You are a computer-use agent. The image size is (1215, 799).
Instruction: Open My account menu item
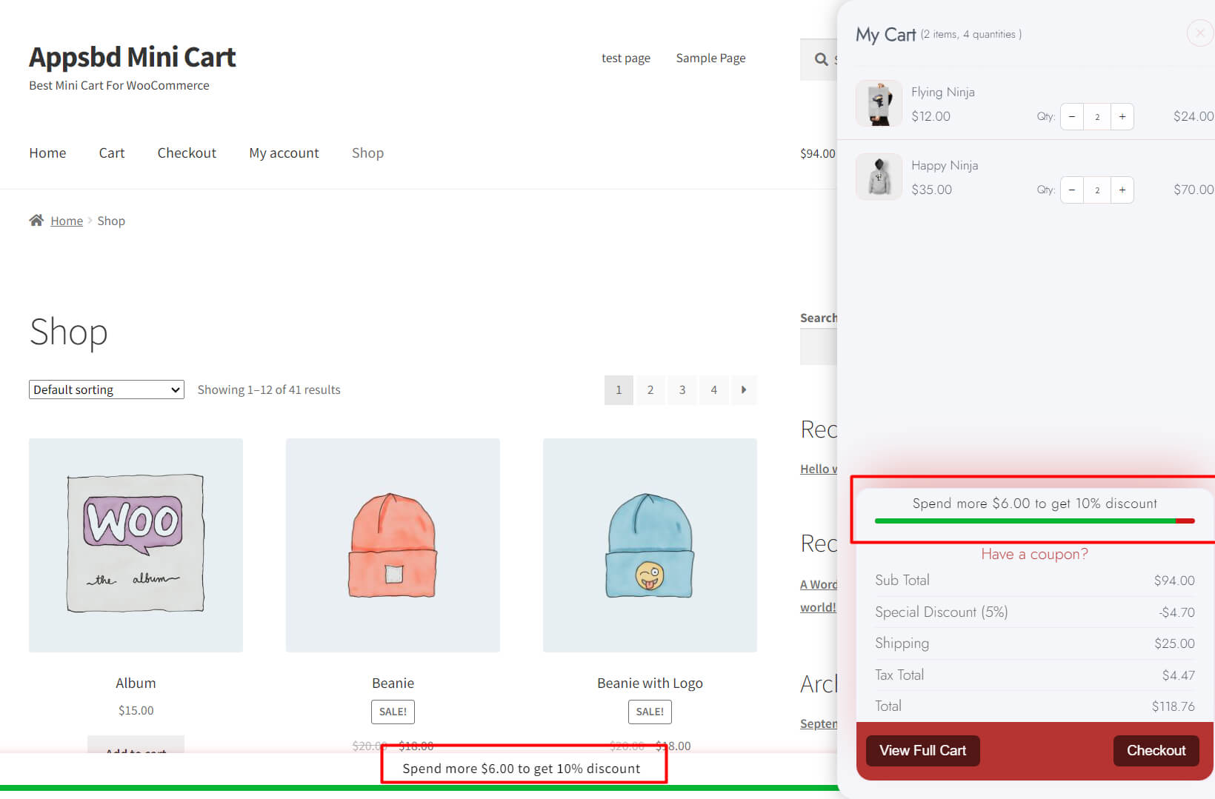pyautogui.click(x=284, y=153)
